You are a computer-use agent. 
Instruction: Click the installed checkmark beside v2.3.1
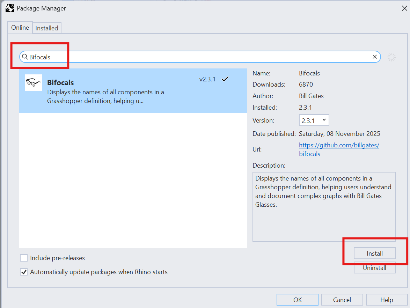click(225, 79)
